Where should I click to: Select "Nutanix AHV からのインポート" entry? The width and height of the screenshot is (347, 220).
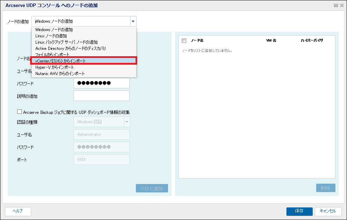point(60,73)
